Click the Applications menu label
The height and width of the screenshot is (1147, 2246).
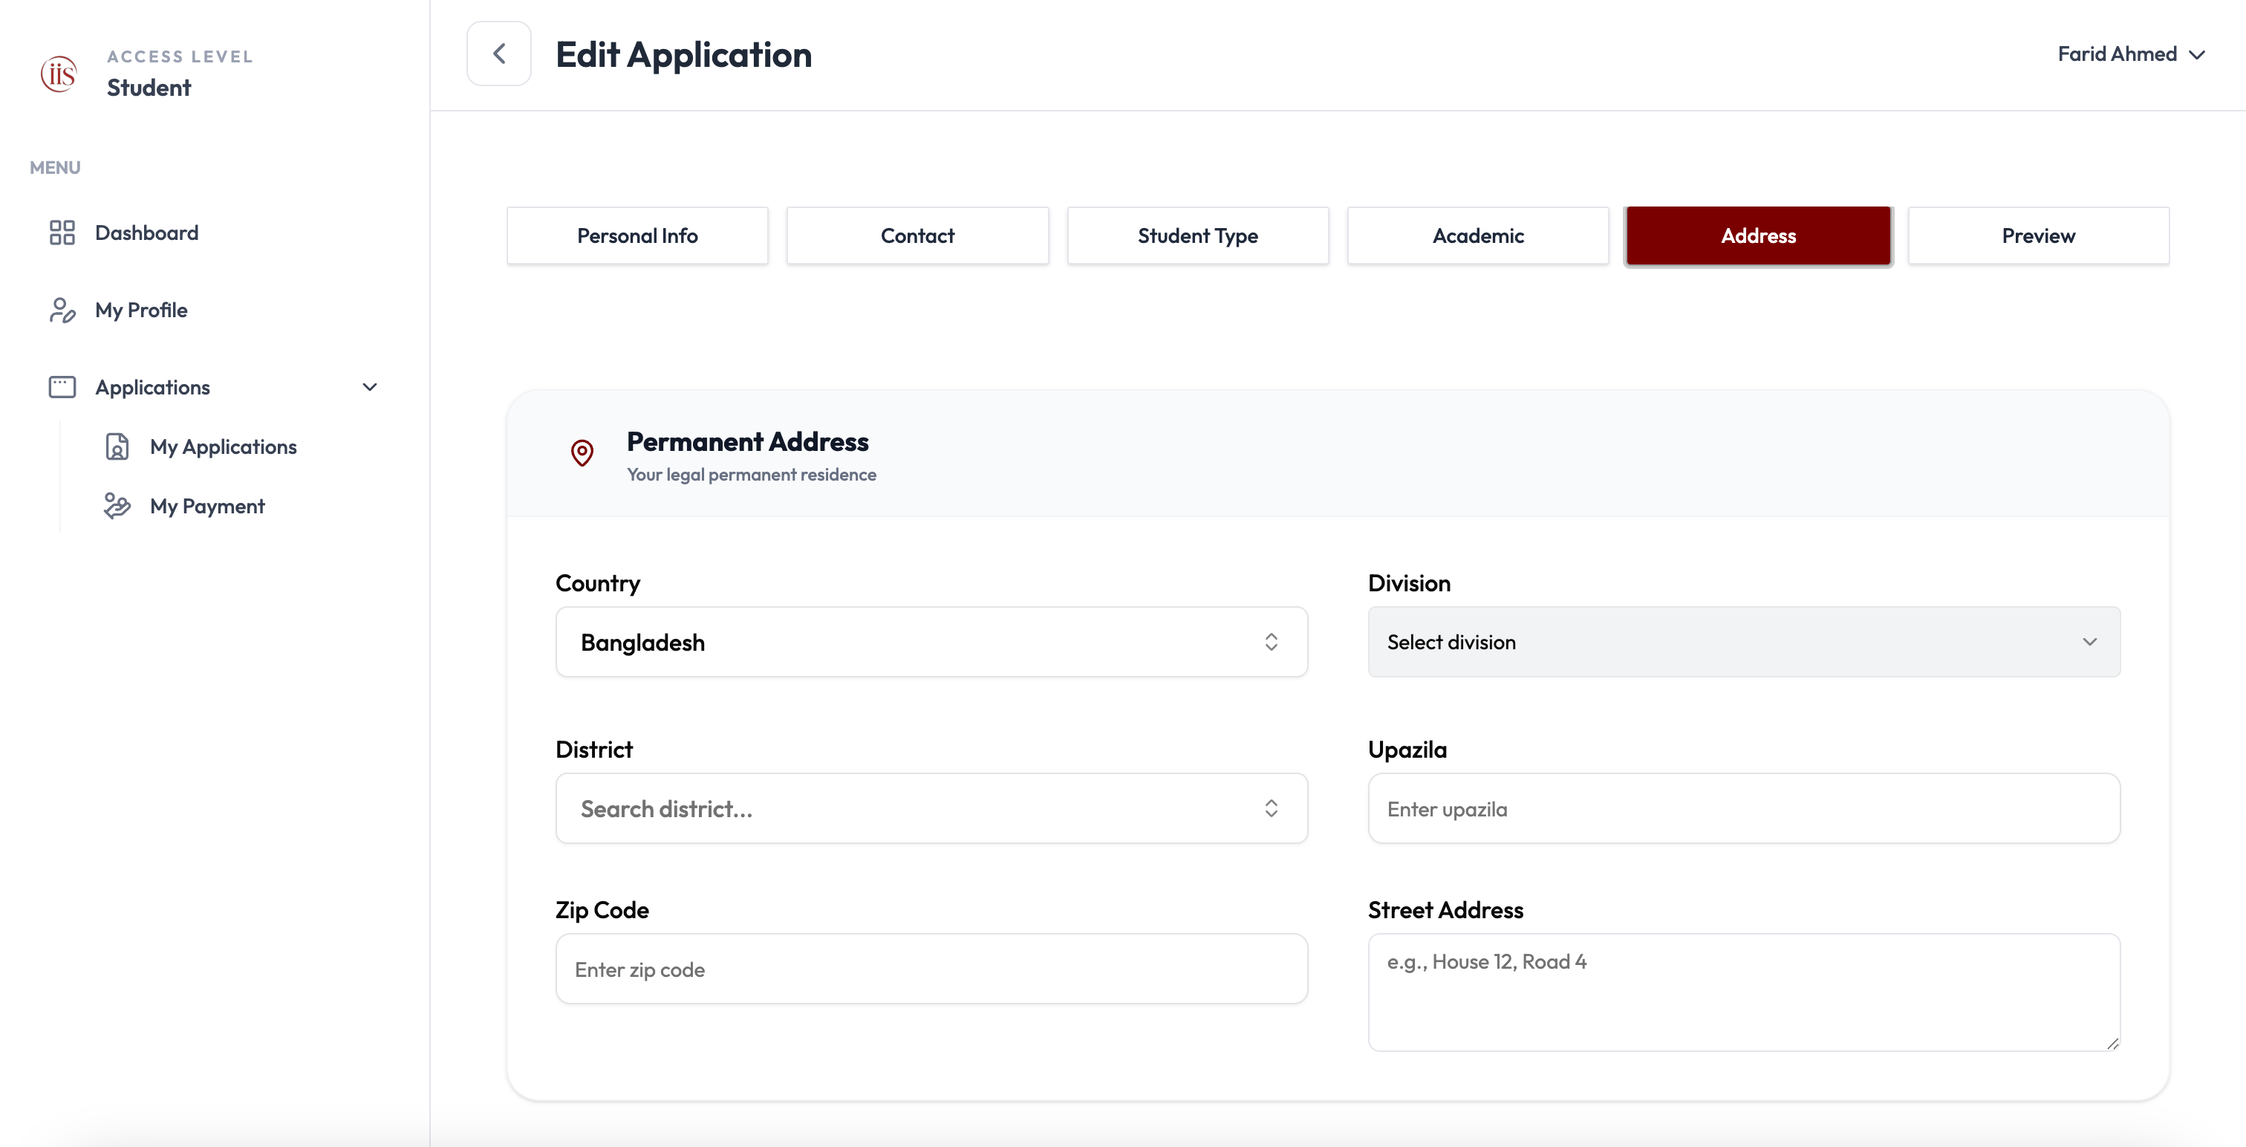(x=152, y=387)
